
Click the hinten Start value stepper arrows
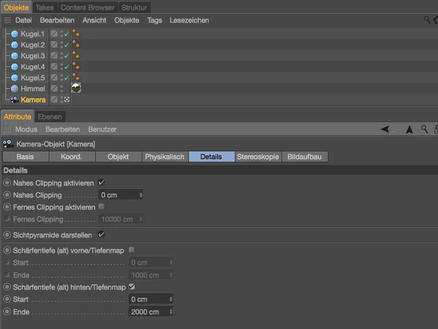(x=171, y=299)
